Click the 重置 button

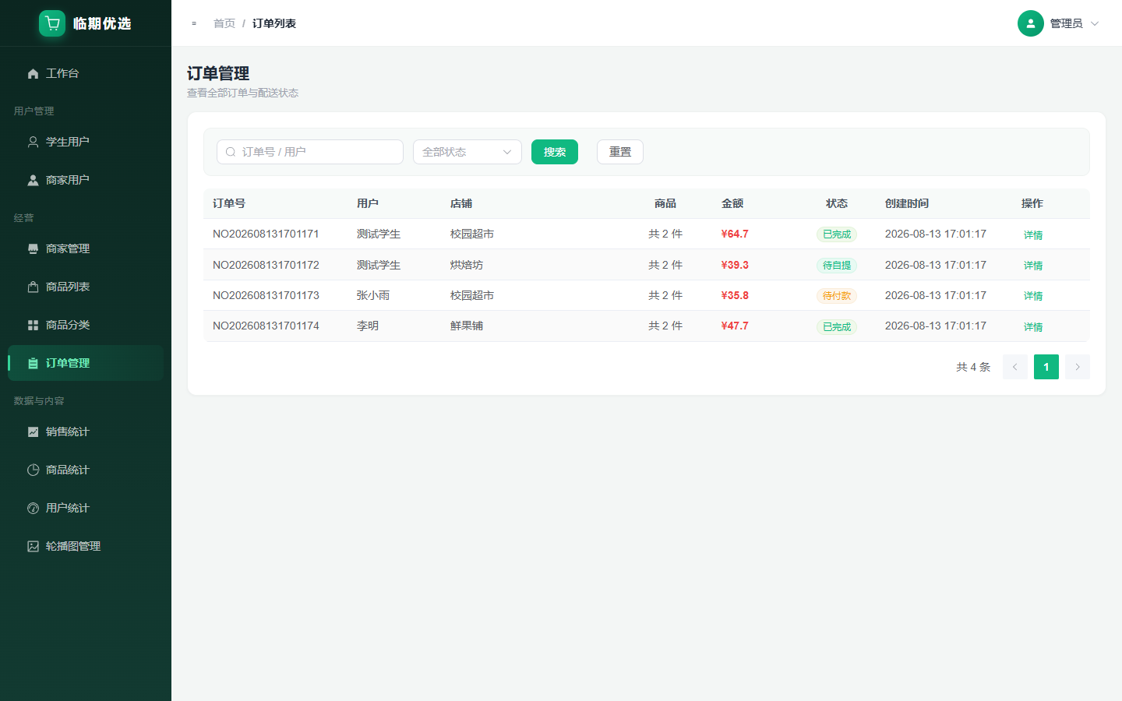click(x=620, y=152)
